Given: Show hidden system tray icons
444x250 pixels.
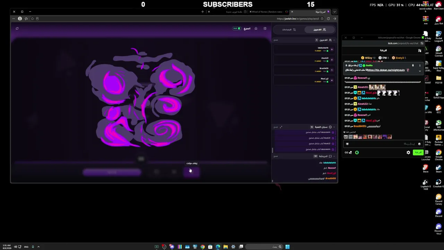Looking at the screenshot, I should [39, 247].
